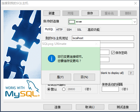This screenshot has height=112, width=140.
Task: Click the 取消(L) button
Action: tap(90, 107)
